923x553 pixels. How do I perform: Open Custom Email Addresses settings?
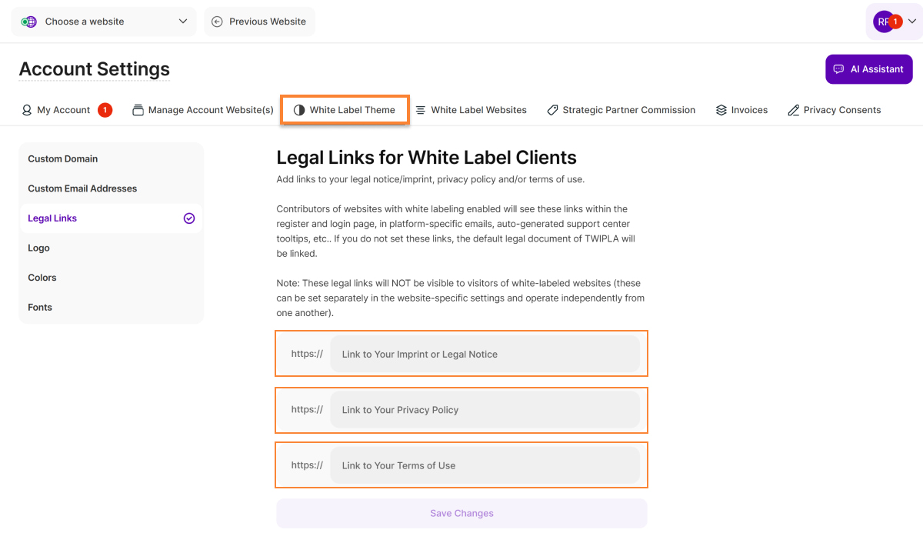82,188
